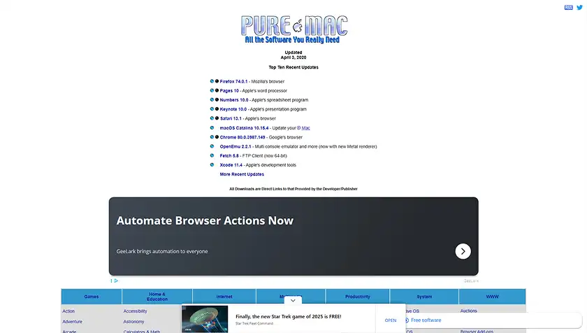This screenshot has width=587, height=333.
Task: Click the black dot icon next to Safari 13.1
Action: point(217,119)
